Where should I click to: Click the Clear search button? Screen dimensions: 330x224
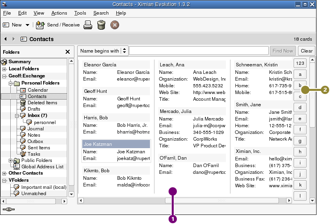(x=307, y=51)
